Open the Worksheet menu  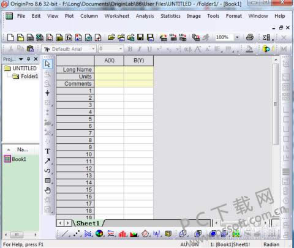(x=117, y=16)
